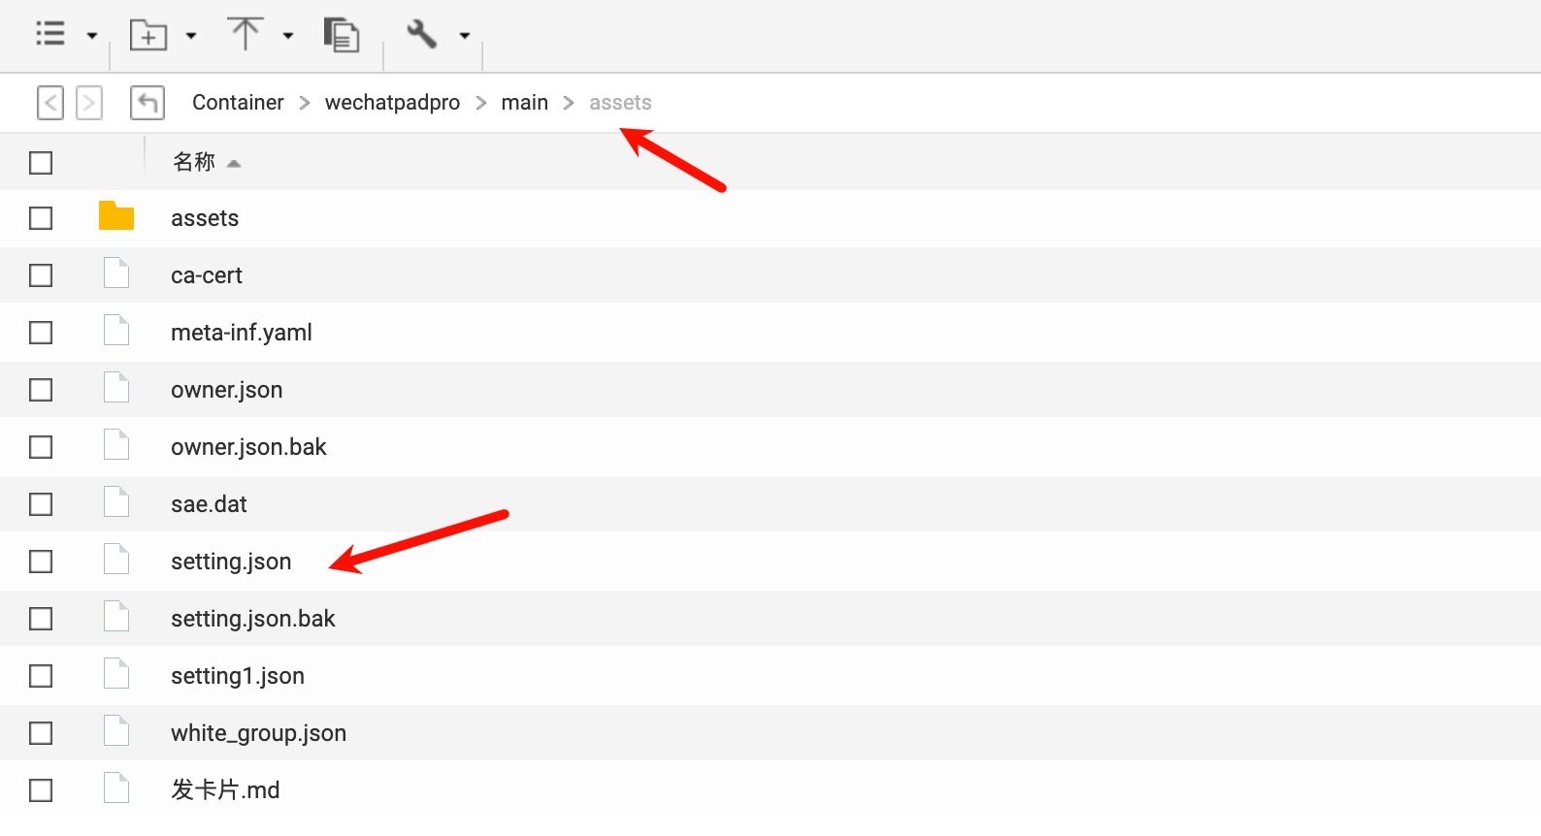Select the white_group.json file
Image resolution: width=1541 pixels, height=836 pixels.
[x=258, y=733]
